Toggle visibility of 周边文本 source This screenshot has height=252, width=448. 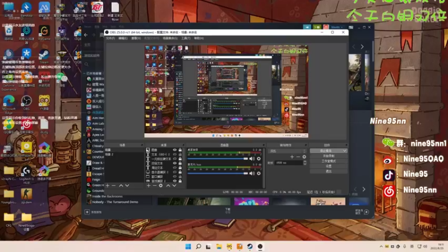point(175,167)
